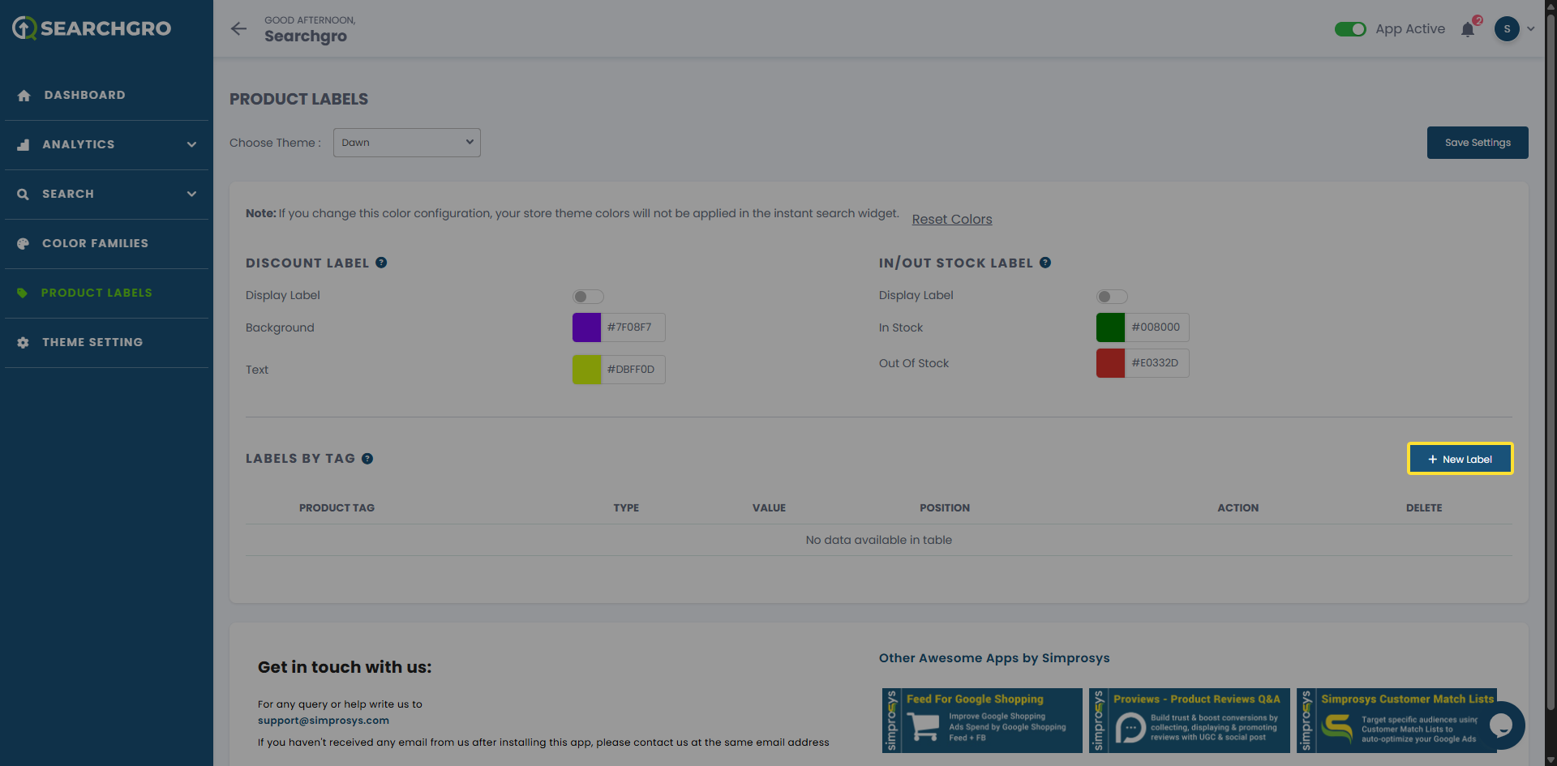Click the Save Settings button
This screenshot has width=1557, height=766.
[x=1477, y=143]
